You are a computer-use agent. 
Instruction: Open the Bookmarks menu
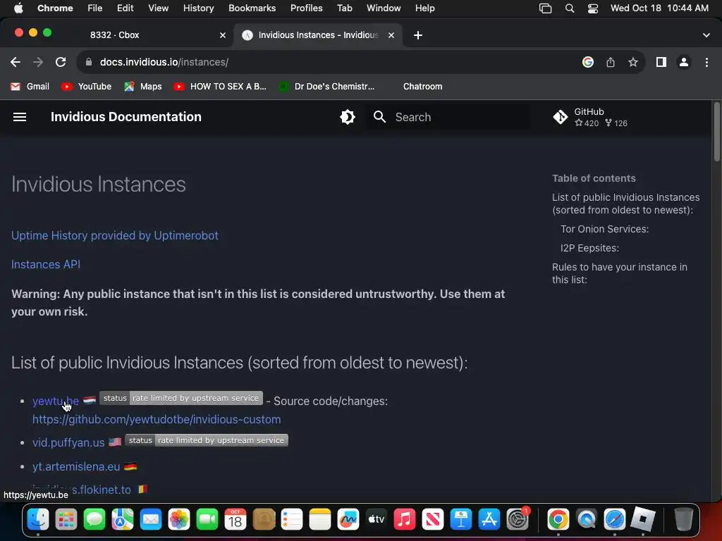252,8
